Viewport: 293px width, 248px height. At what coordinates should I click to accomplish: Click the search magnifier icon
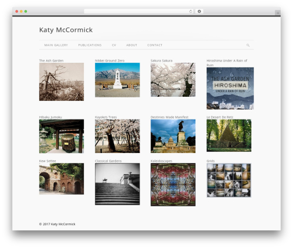(x=248, y=45)
